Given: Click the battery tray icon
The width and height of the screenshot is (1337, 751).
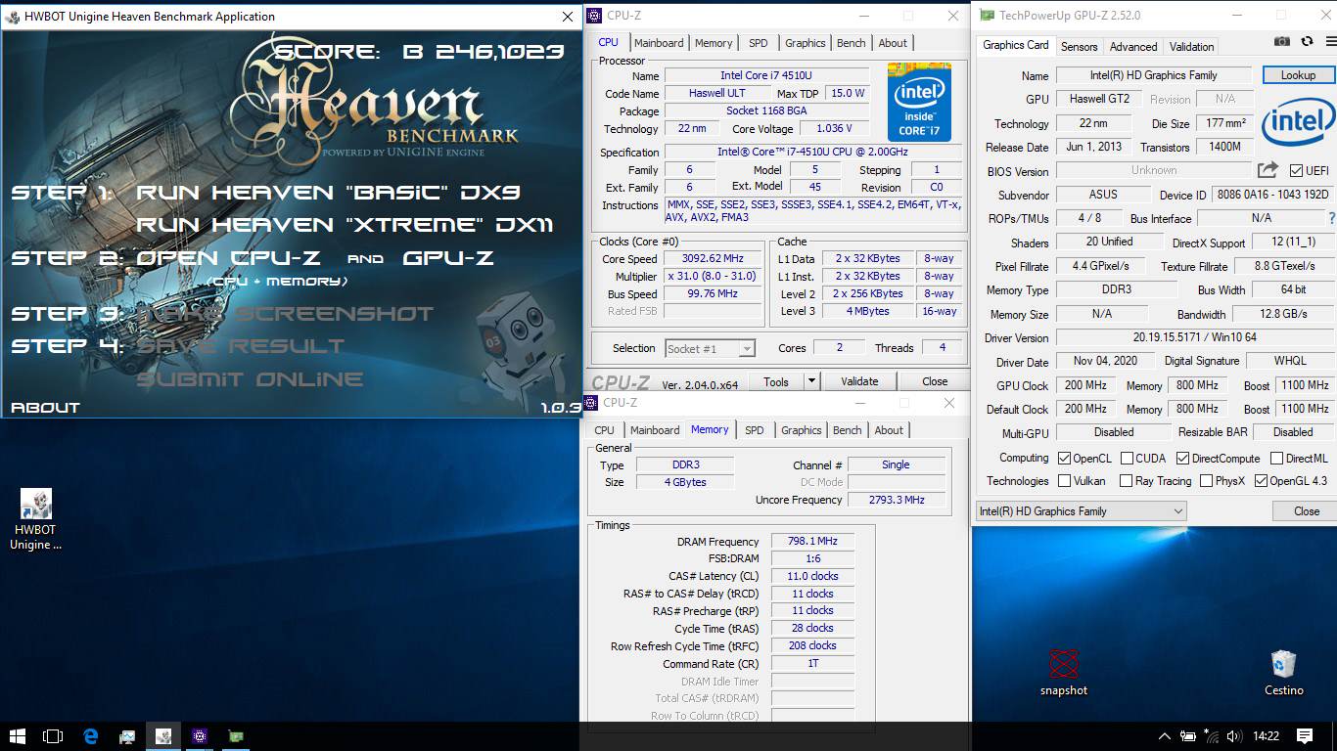Looking at the screenshot, I should pos(1188,736).
